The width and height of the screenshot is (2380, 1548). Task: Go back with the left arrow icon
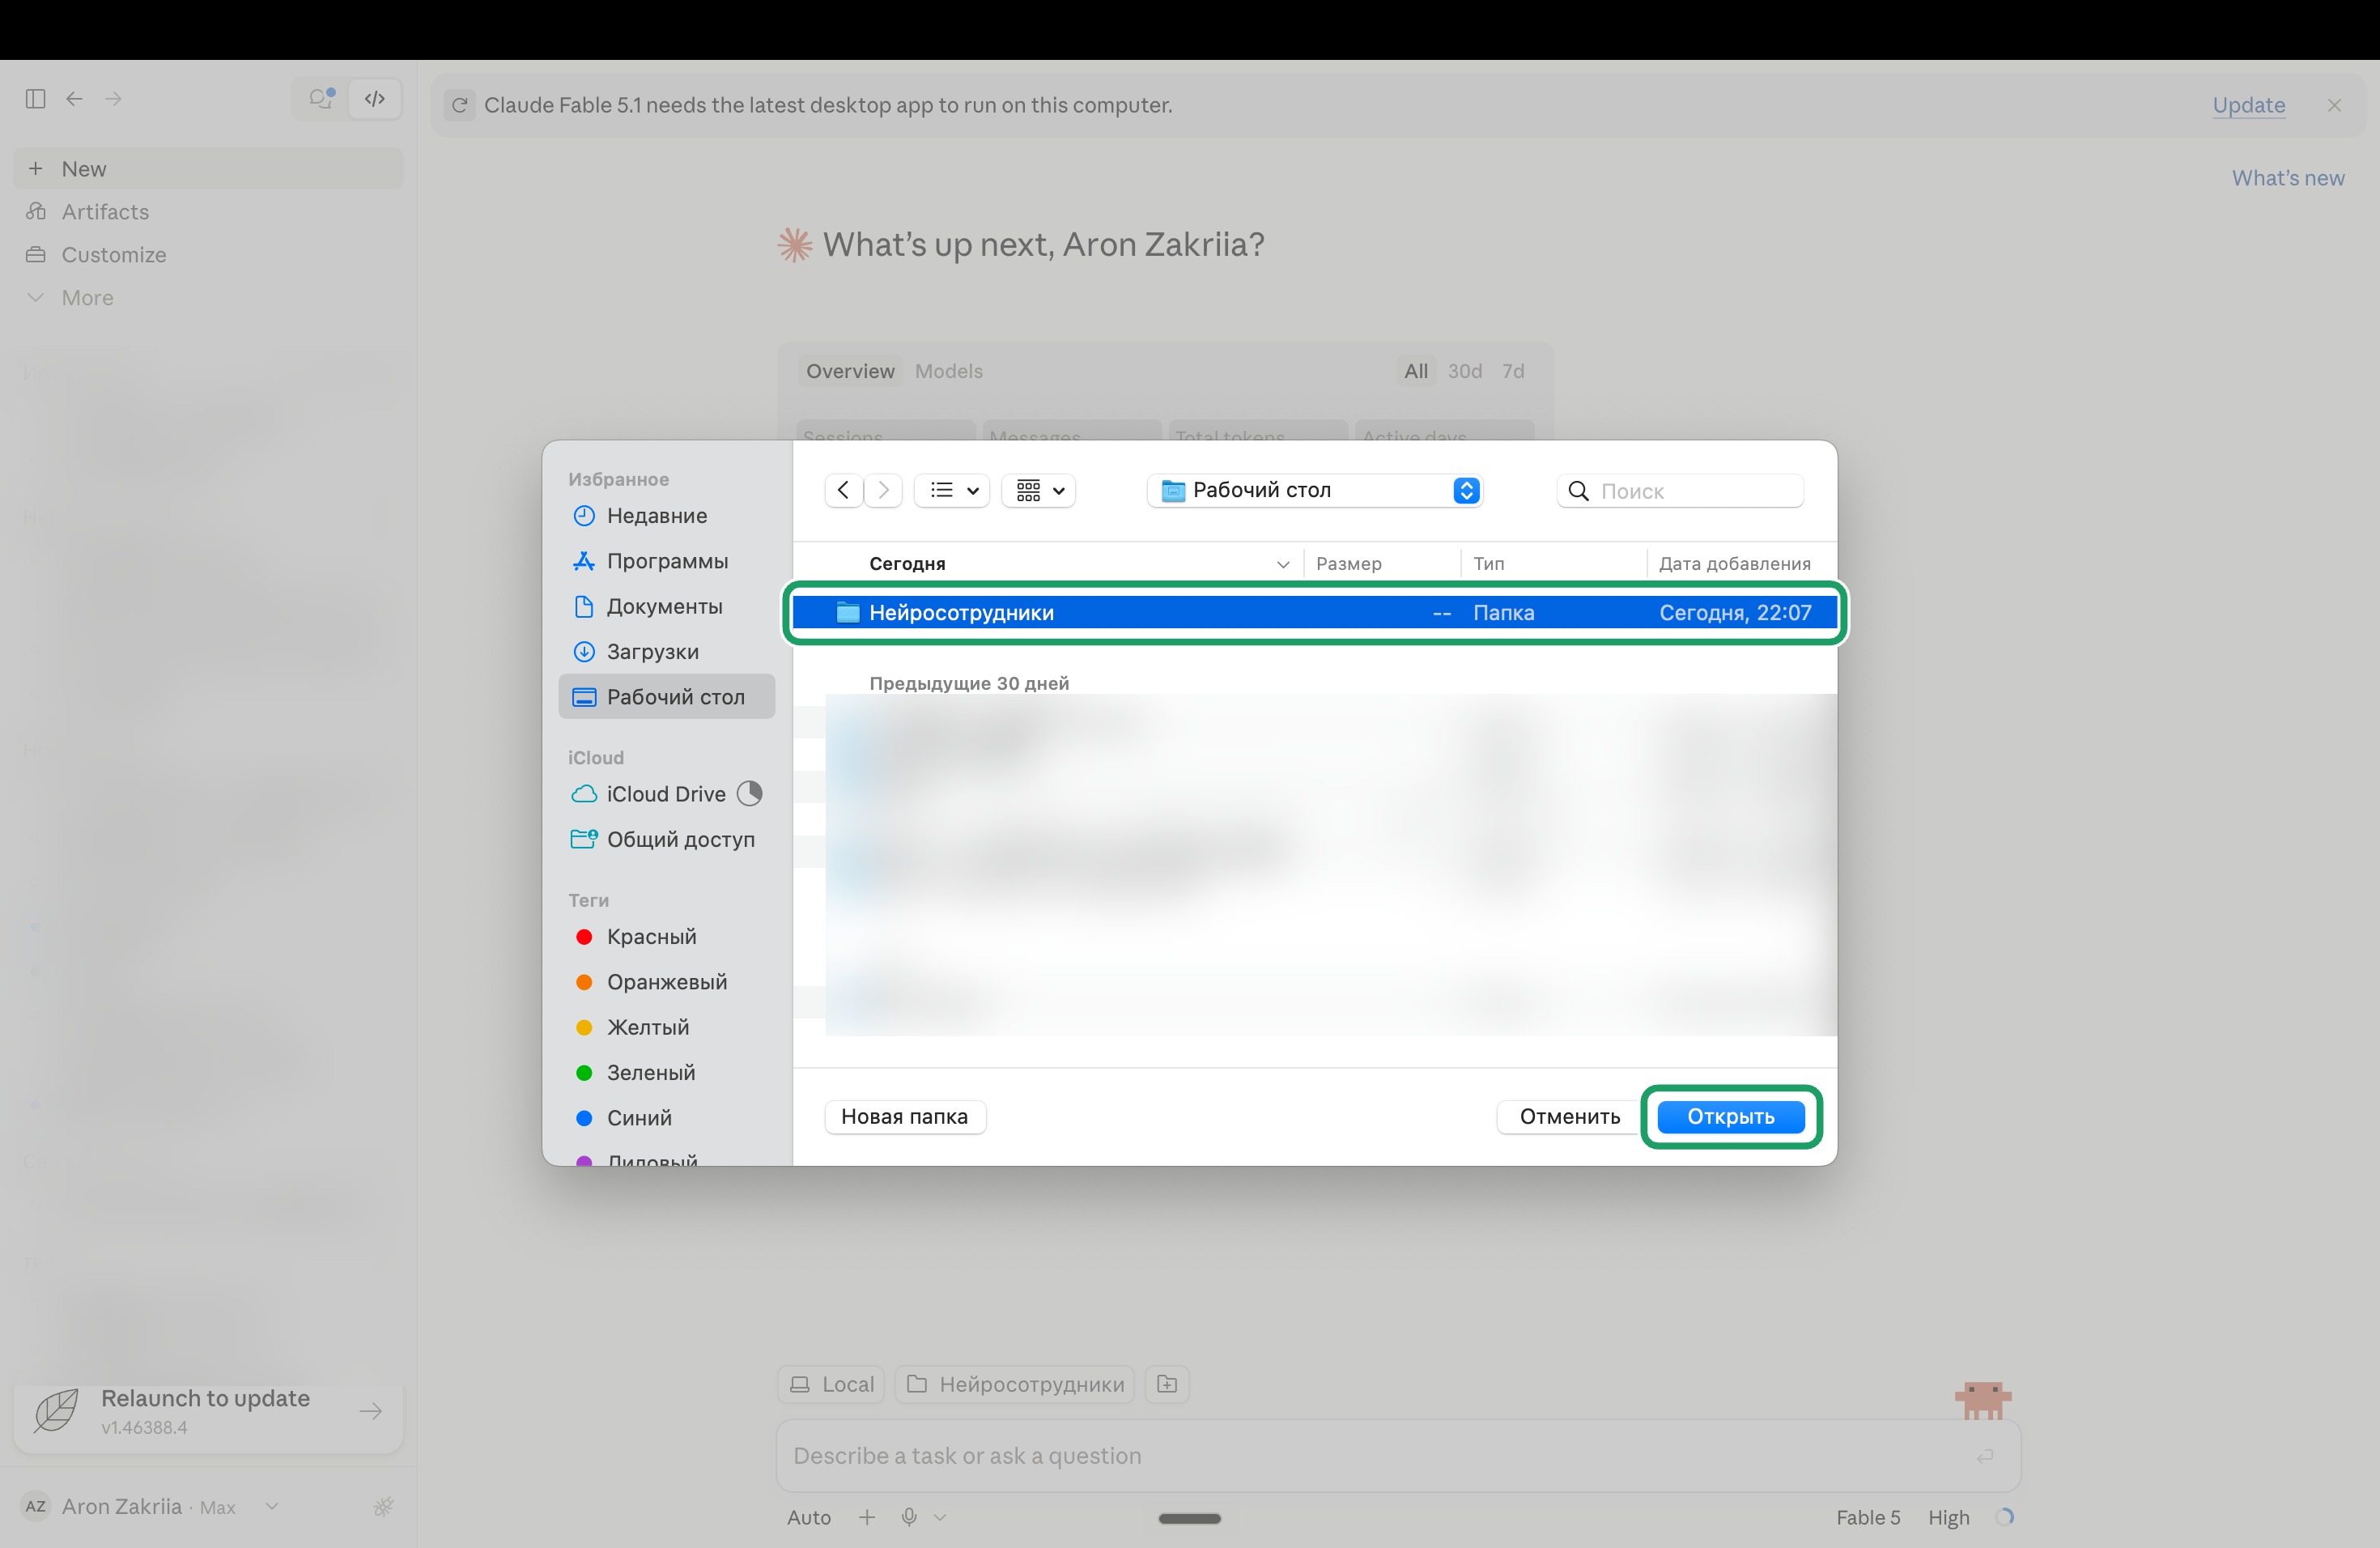(74, 98)
